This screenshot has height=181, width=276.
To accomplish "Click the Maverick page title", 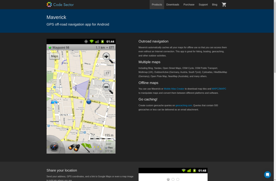I will pyautogui.click(x=56, y=17).
